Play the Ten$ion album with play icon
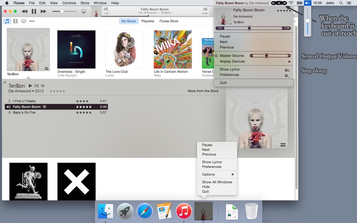Image resolution: width=357 pixels, height=223 pixels. click(x=30, y=86)
